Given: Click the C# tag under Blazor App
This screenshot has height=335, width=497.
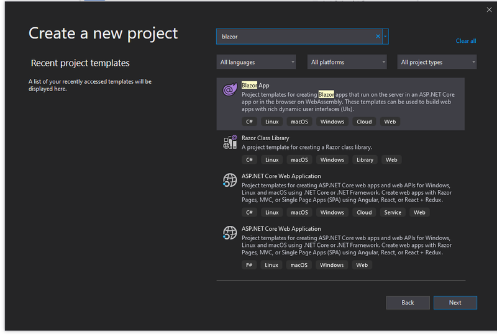Looking at the screenshot, I should [x=249, y=122].
